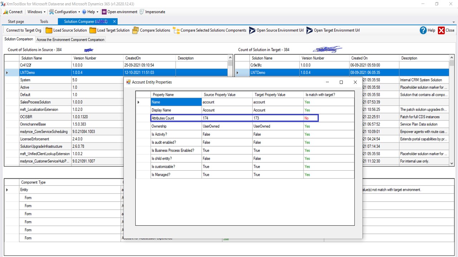Screen dimensions: 458x257
Task: Select Cr9e9fc row in target grid
Action: click(x=342, y=65)
